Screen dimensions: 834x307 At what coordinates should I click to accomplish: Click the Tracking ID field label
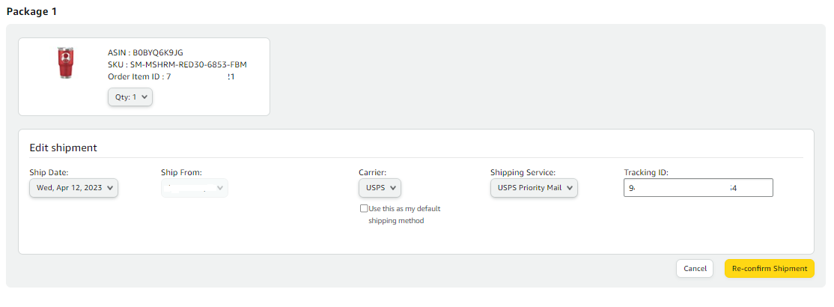[645, 173]
